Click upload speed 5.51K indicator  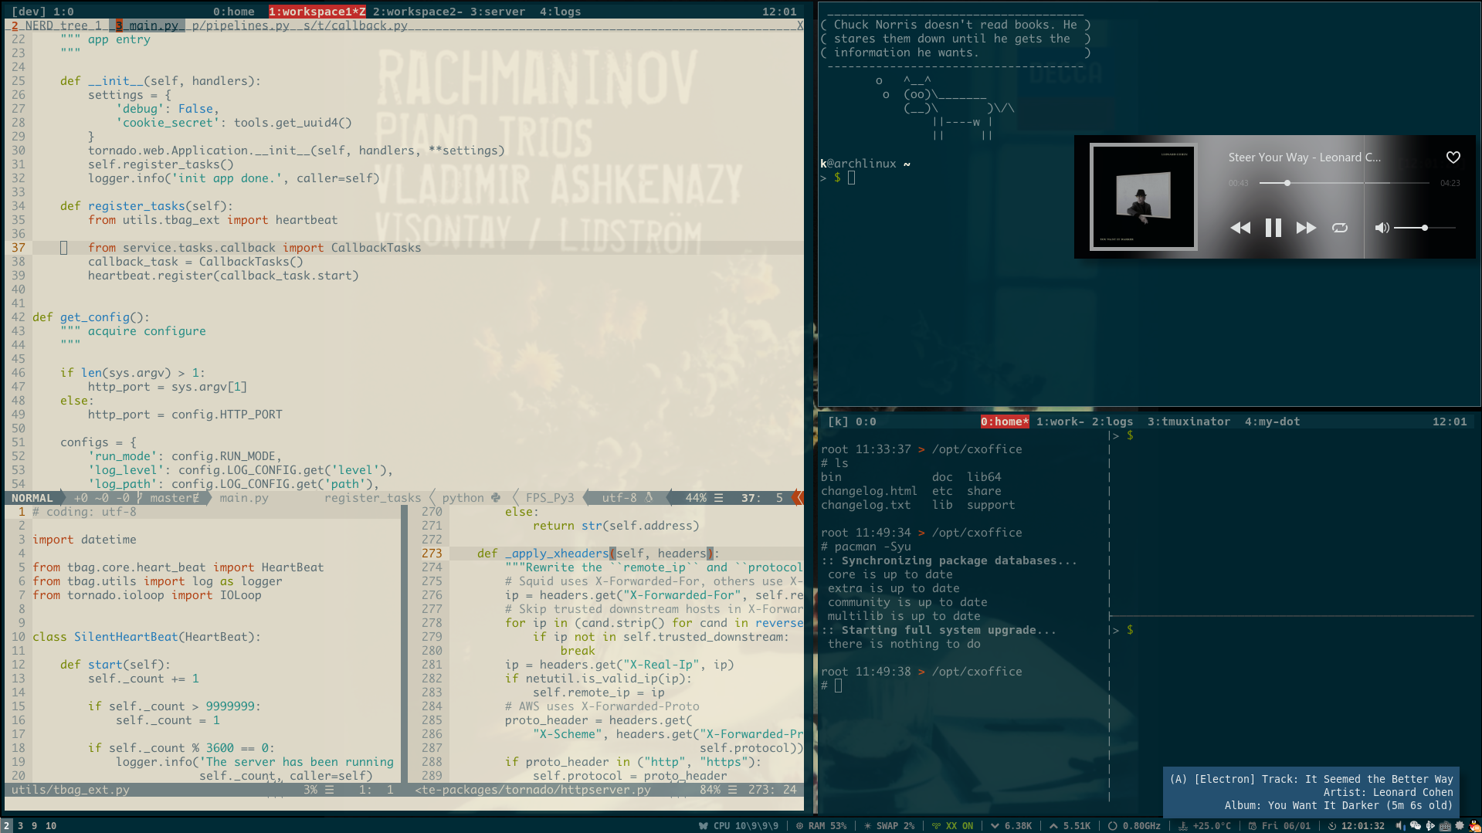(x=1070, y=825)
